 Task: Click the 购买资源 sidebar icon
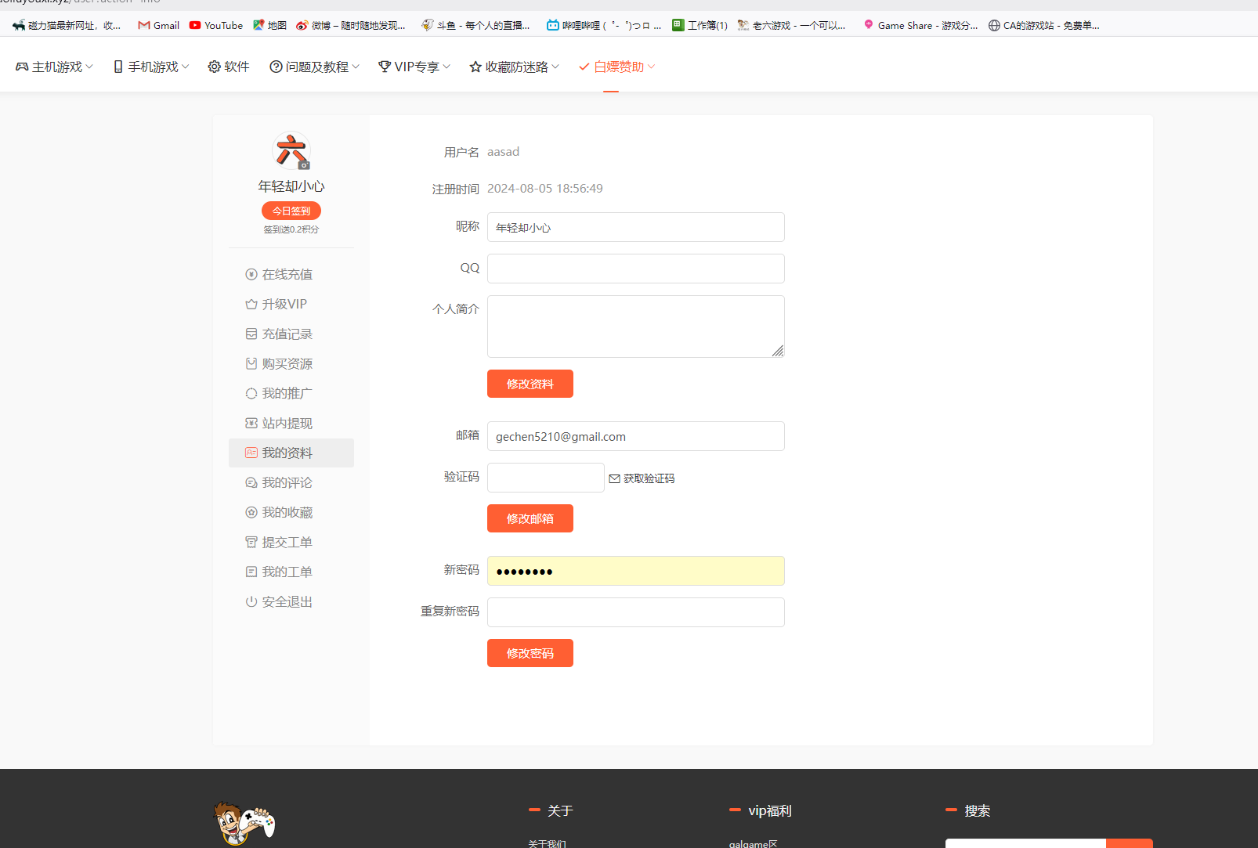point(251,364)
